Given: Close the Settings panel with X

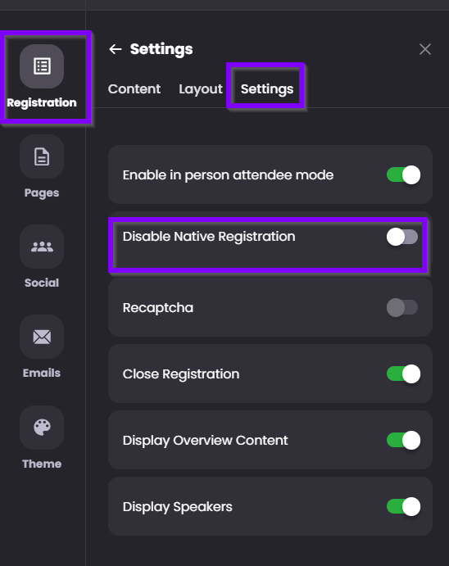Looking at the screenshot, I should 425,49.
